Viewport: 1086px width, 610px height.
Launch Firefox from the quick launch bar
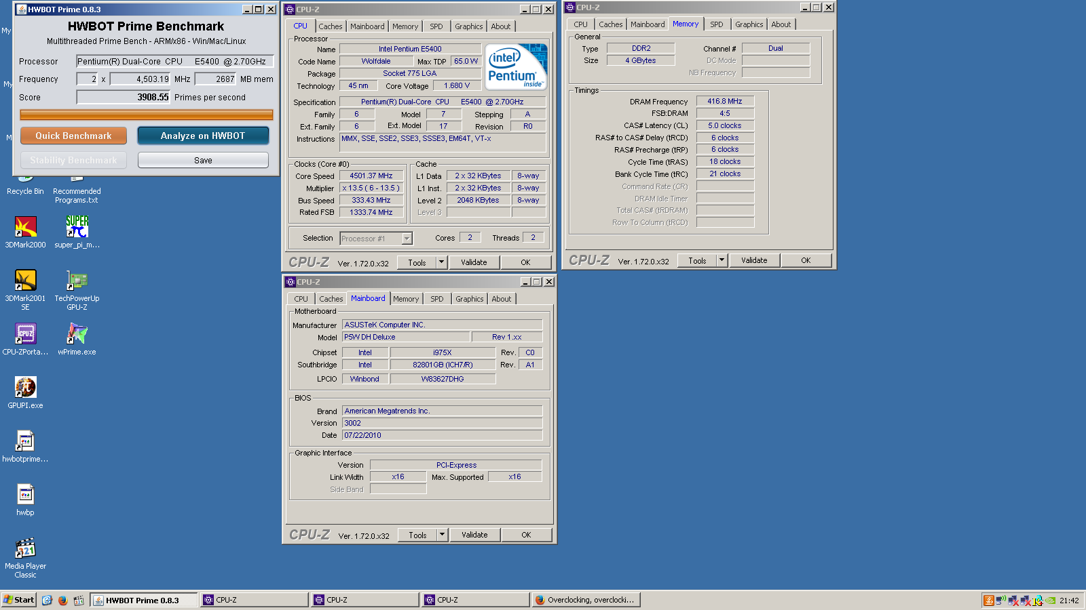(x=63, y=600)
